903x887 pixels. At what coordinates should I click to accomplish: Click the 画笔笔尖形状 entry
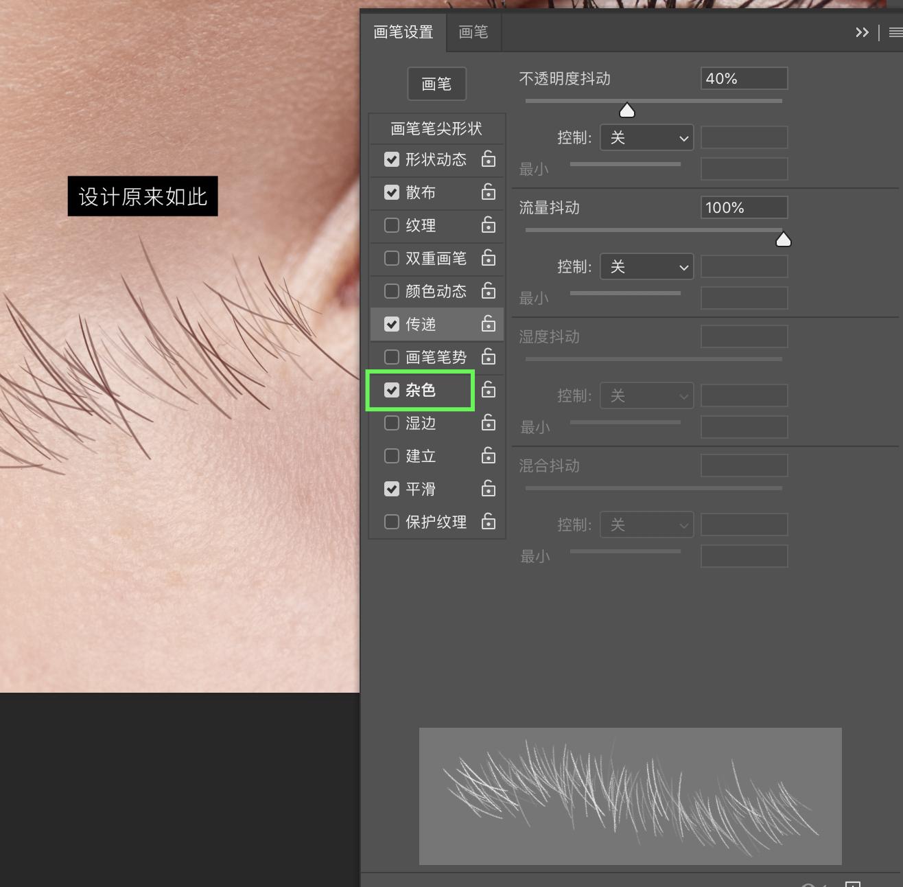[x=436, y=128]
